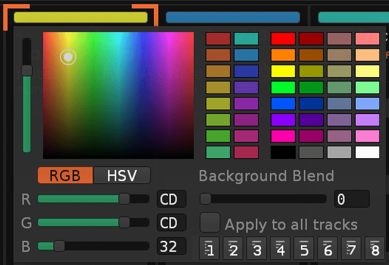Viewport: 389px width, 265px height.
Task: Enable Apply to all tracks checkbox
Action: click(210, 223)
